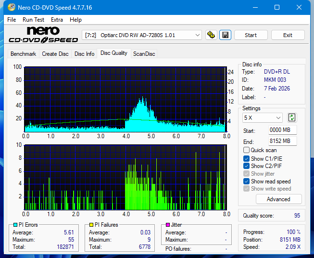Screen dimensions: 314x258
Task: Click the save floppy disk icon
Action: click(x=225, y=35)
